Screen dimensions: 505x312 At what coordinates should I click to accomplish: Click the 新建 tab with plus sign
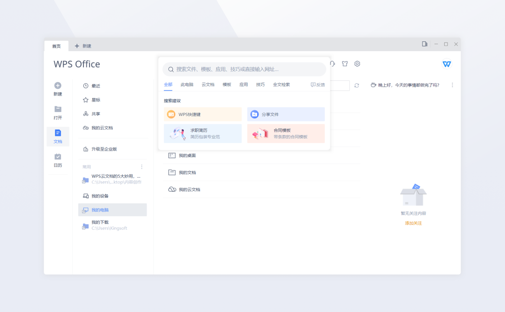pos(83,46)
